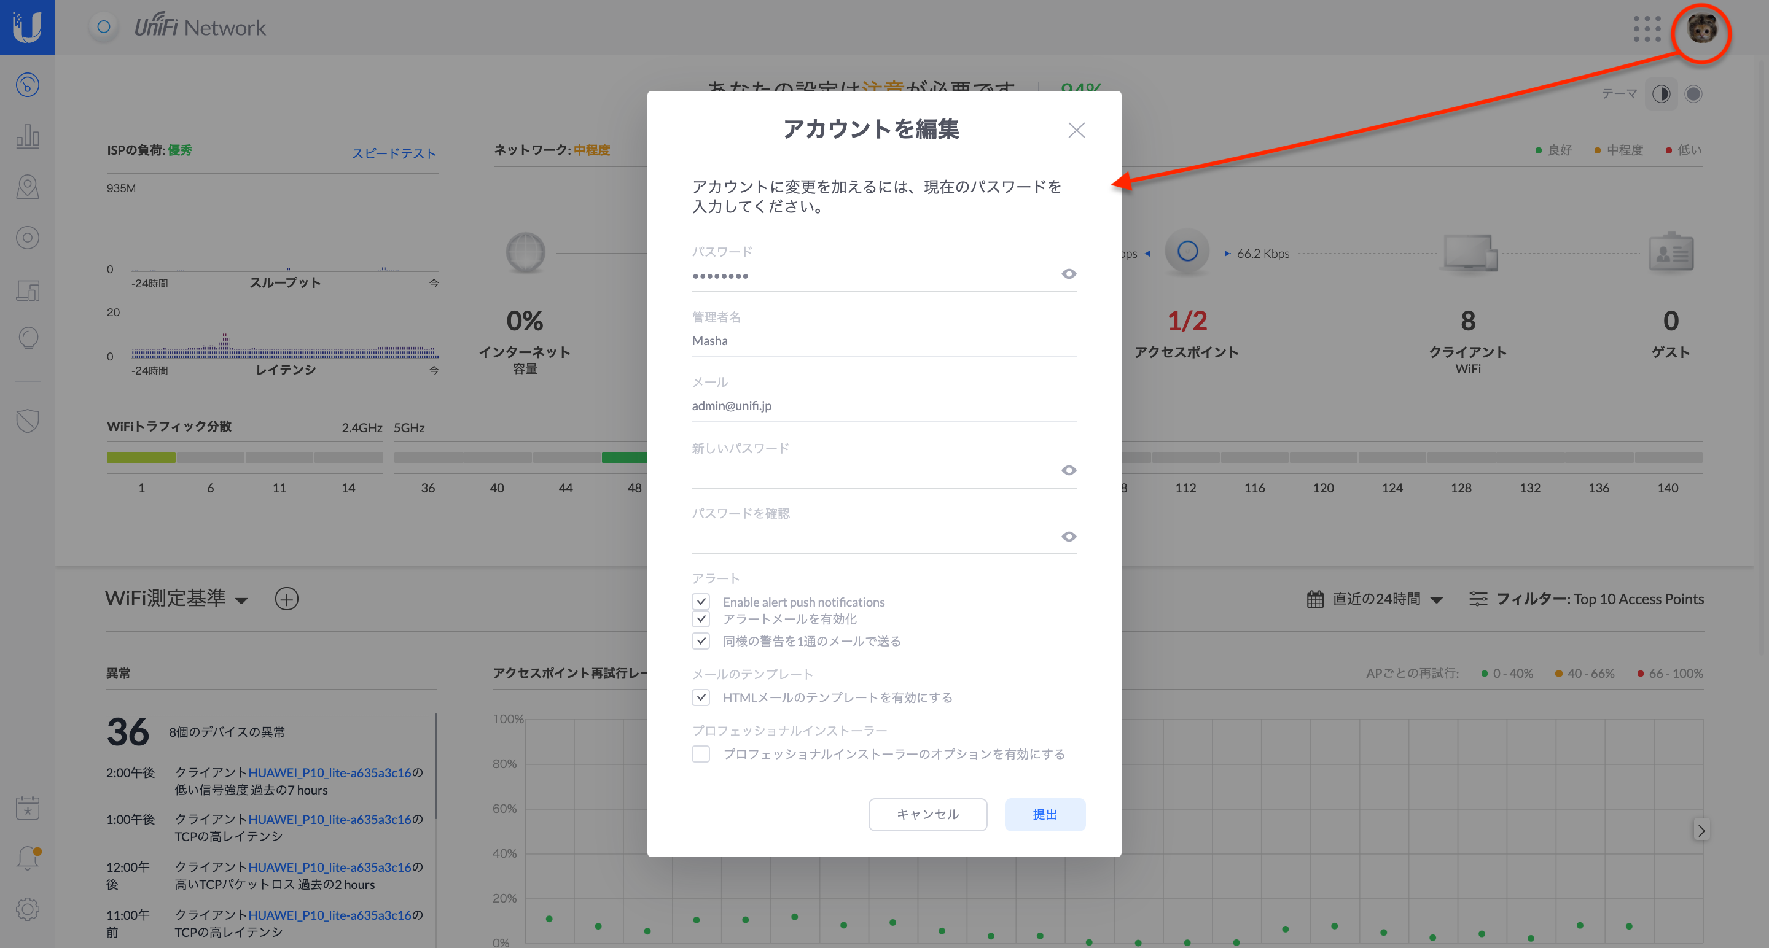
Task: Click the access point icon in the topology
Action: [1187, 251]
